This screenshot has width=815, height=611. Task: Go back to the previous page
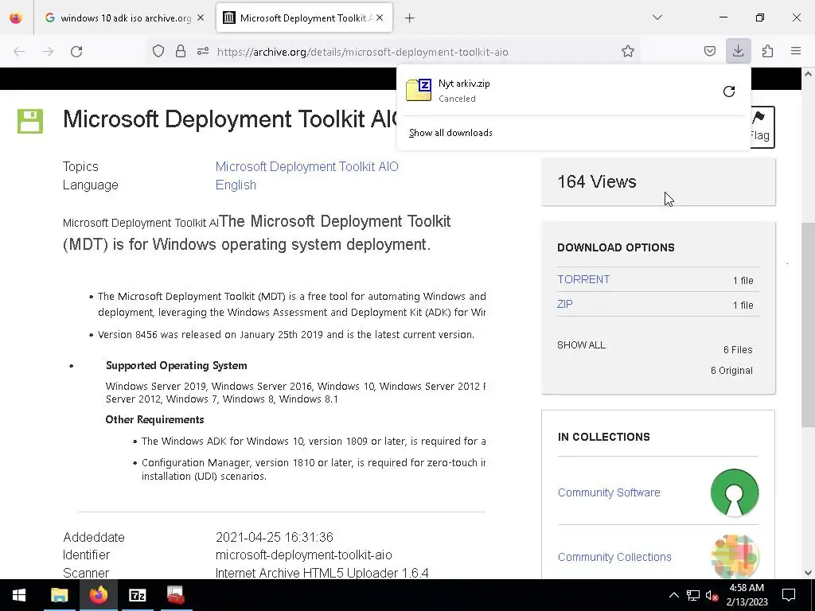pyautogui.click(x=19, y=52)
